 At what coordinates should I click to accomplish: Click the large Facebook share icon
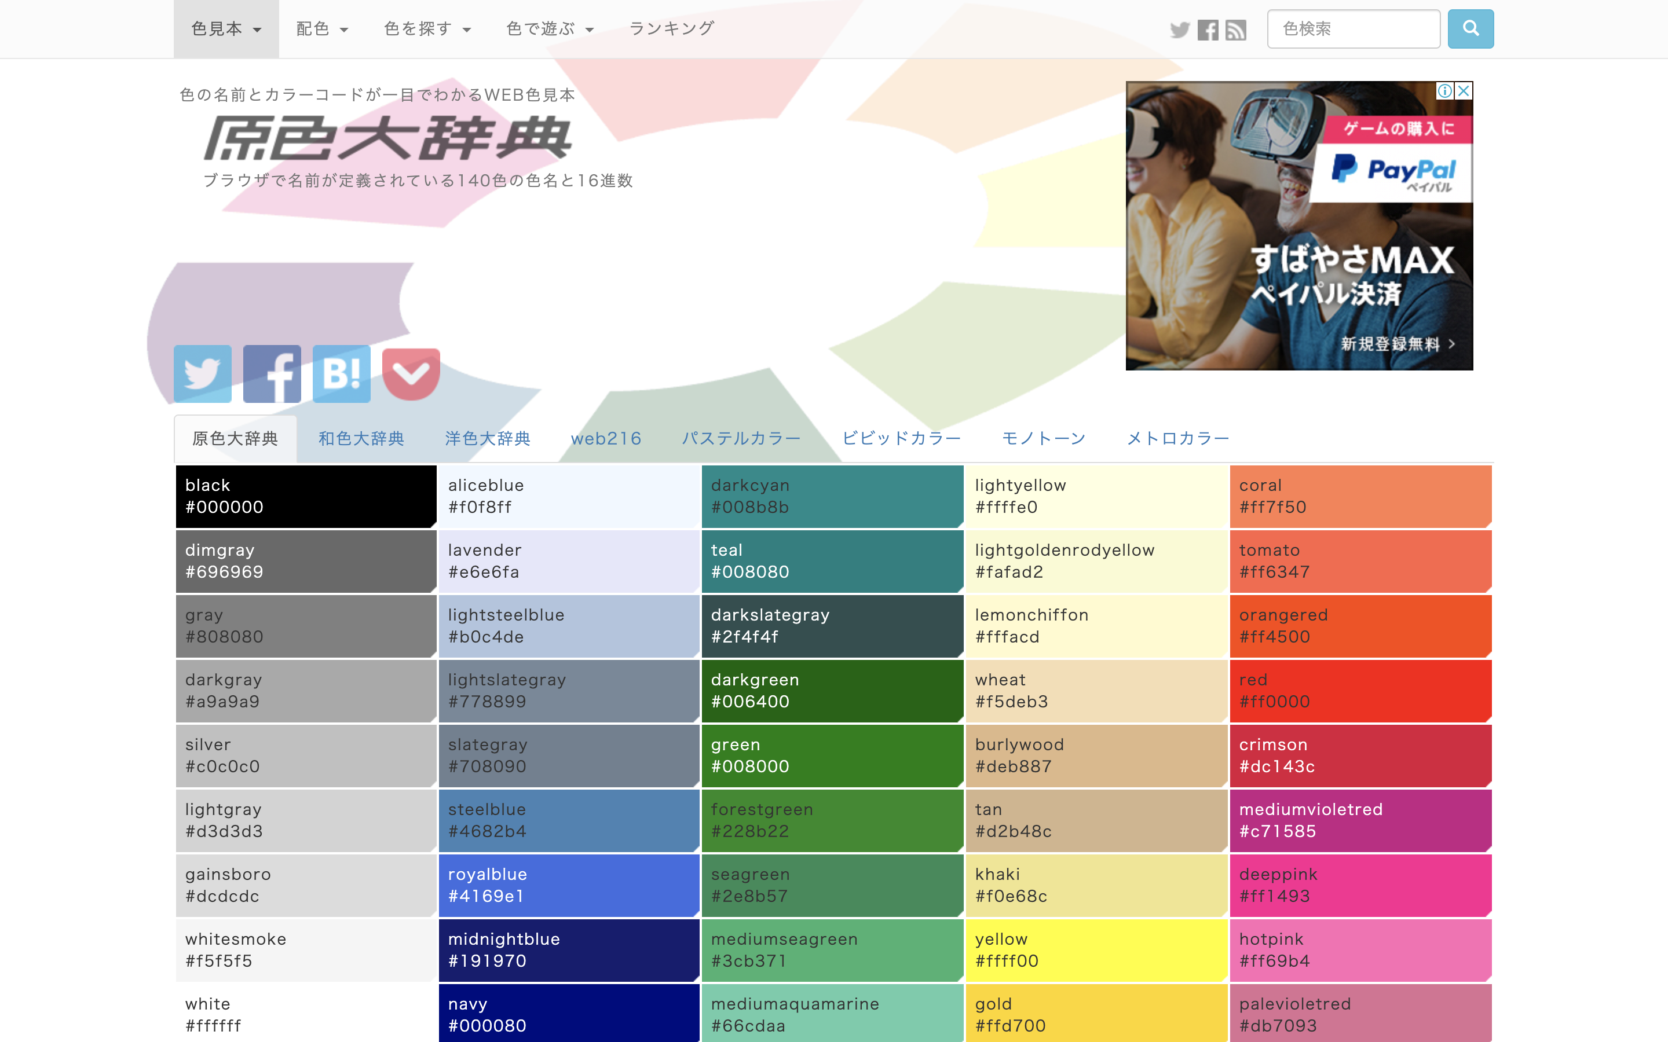click(x=272, y=373)
